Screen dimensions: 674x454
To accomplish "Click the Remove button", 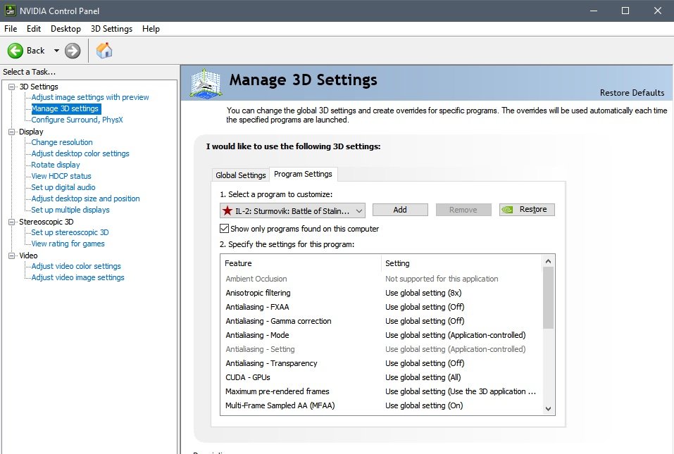I will click(x=463, y=210).
